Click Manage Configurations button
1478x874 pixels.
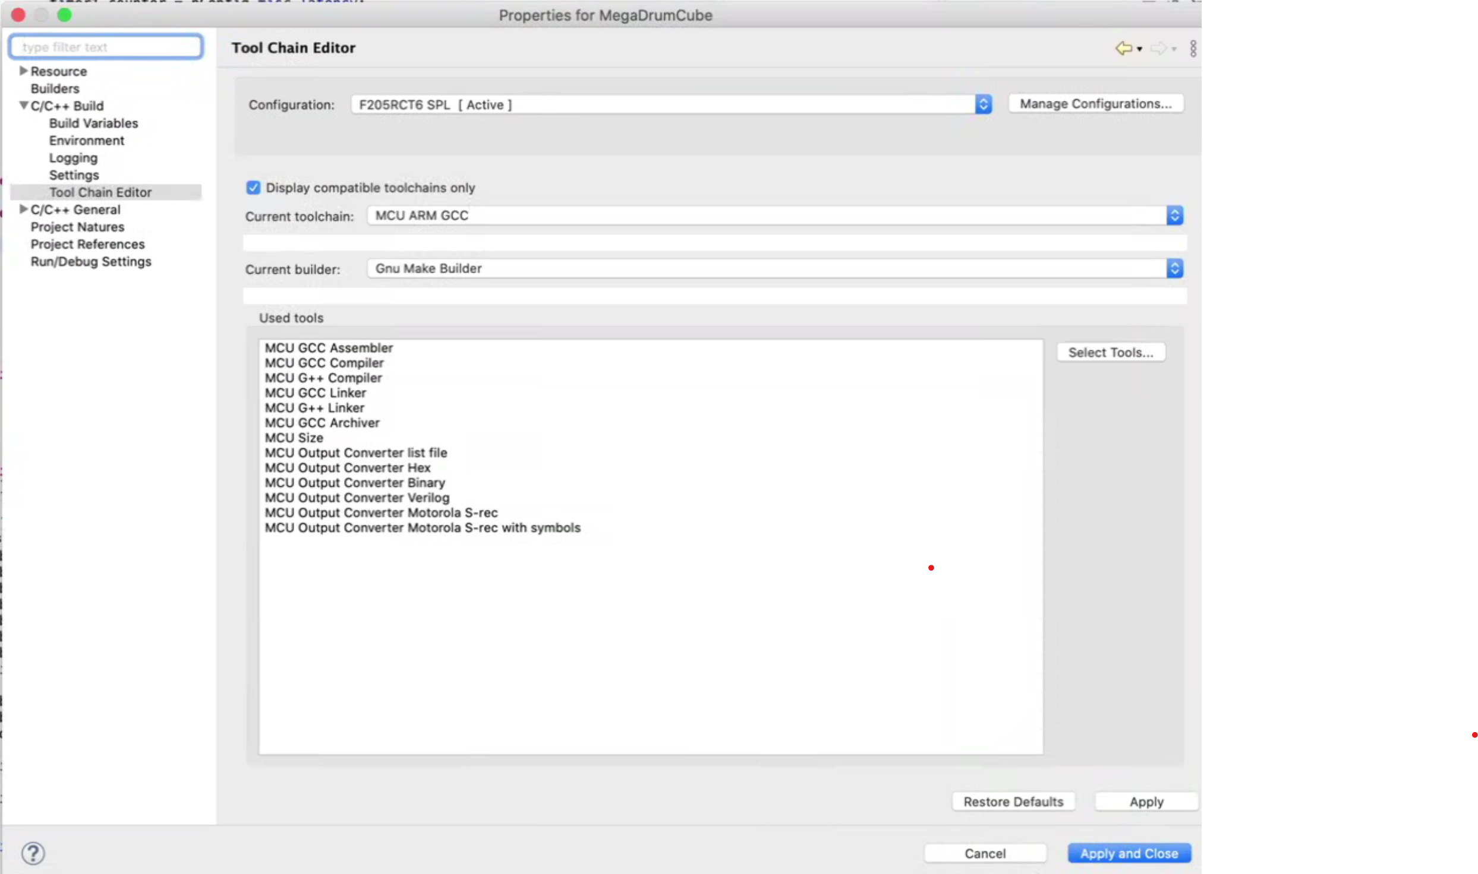point(1095,104)
